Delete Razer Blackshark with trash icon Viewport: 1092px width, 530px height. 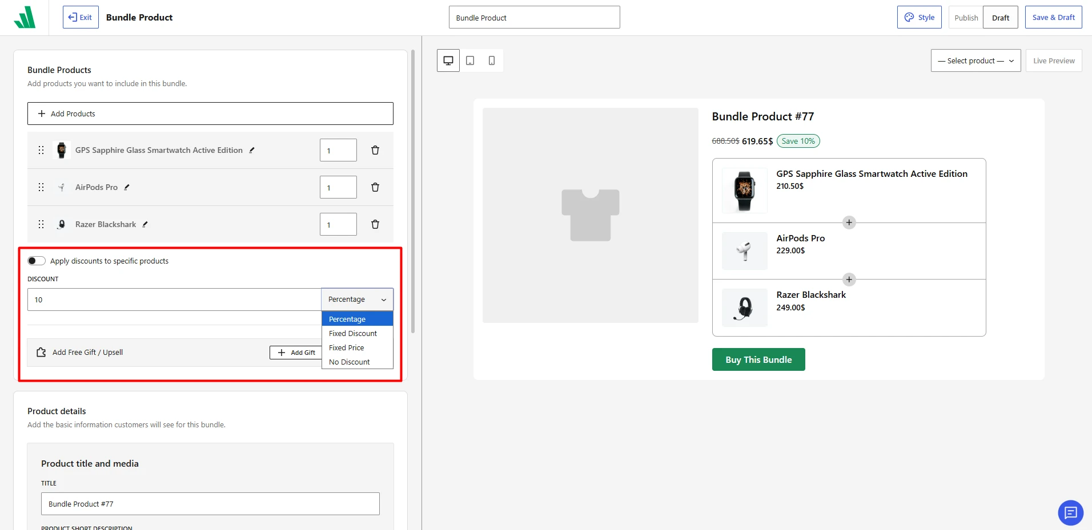375,224
